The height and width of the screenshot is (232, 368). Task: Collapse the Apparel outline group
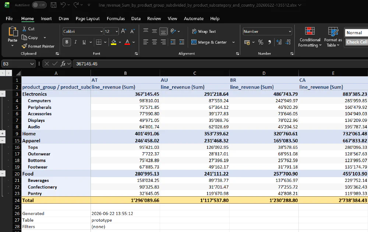tap(2, 141)
